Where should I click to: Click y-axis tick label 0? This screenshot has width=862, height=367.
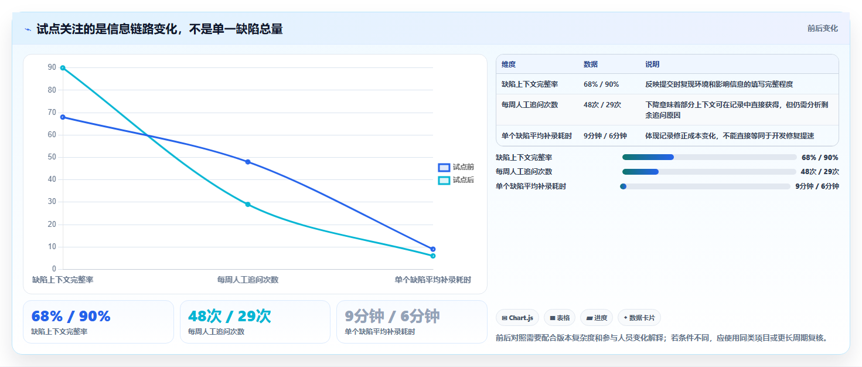point(54,269)
